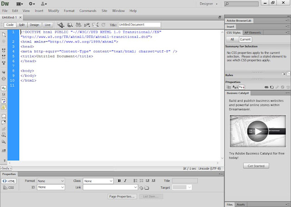Click the Apply Comment icon
The image size is (291, 207).
click(x=4, y=116)
